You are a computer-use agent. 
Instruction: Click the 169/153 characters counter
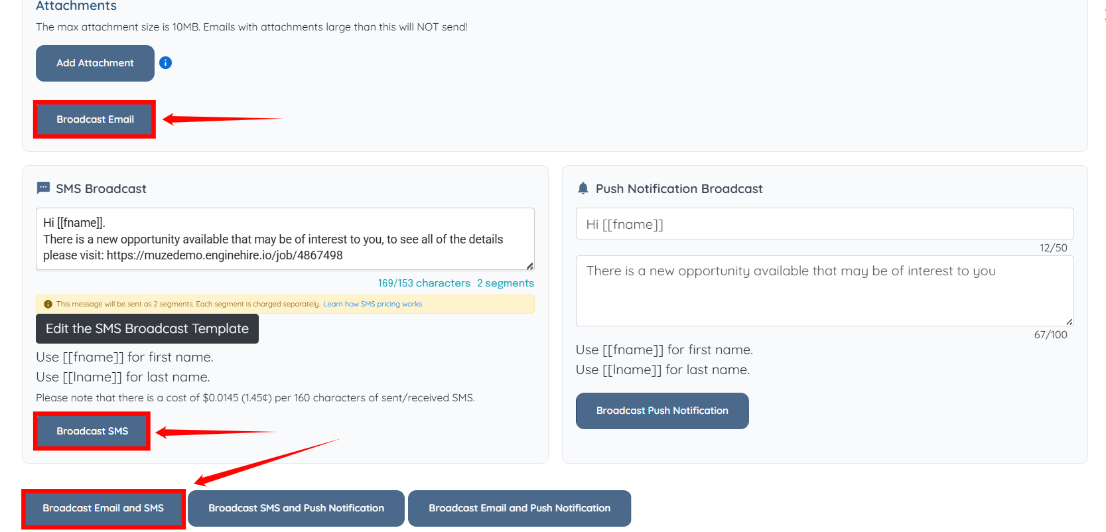(424, 283)
